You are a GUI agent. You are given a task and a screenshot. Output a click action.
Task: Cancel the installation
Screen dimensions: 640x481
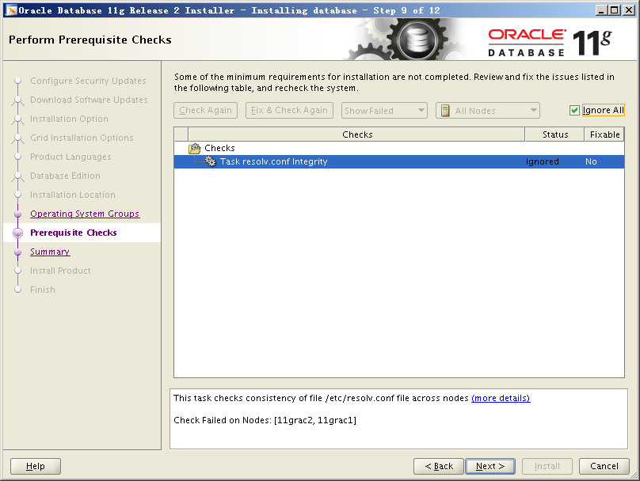pos(604,466)
